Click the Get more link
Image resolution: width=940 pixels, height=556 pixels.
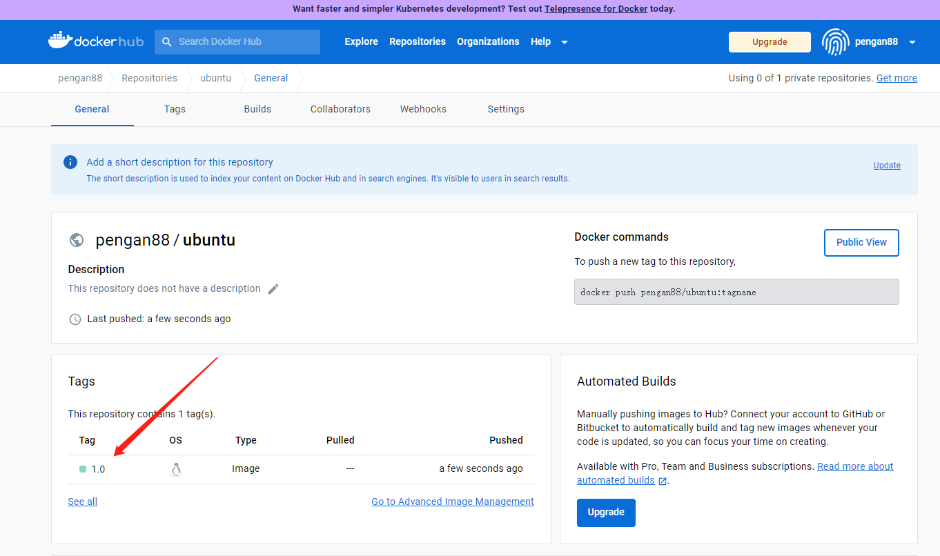point(897,78)
